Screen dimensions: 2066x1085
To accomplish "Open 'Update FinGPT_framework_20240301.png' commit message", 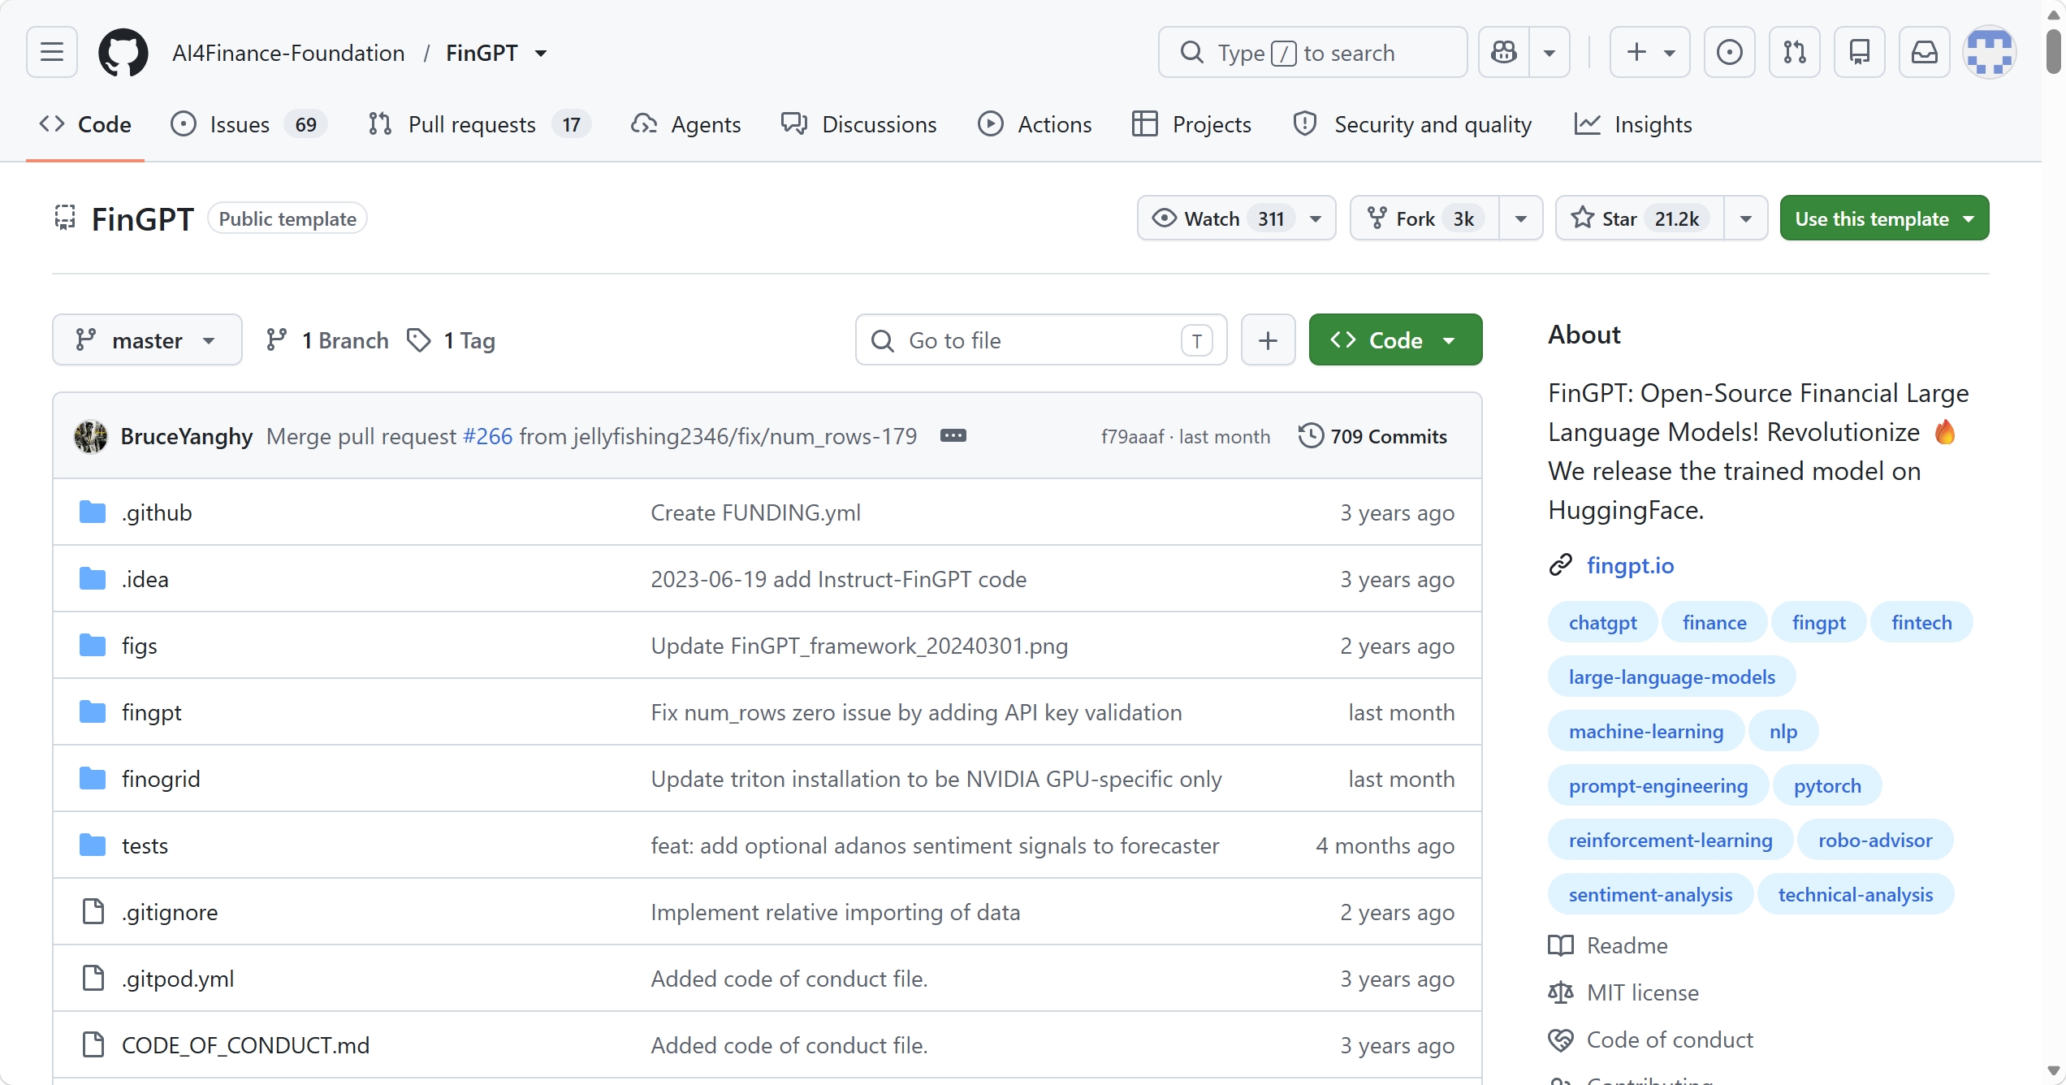I will pyautogui.click(x=859, y=646).
